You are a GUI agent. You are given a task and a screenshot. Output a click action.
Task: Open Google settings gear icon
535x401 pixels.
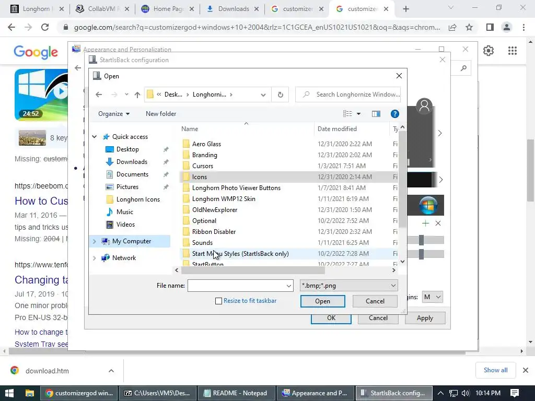click(x=489, y=51)
